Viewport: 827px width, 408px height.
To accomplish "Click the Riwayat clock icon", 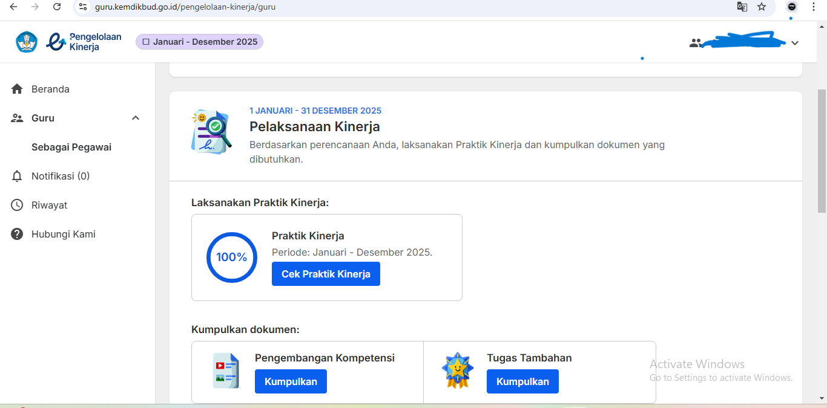I will pos(17,205).
